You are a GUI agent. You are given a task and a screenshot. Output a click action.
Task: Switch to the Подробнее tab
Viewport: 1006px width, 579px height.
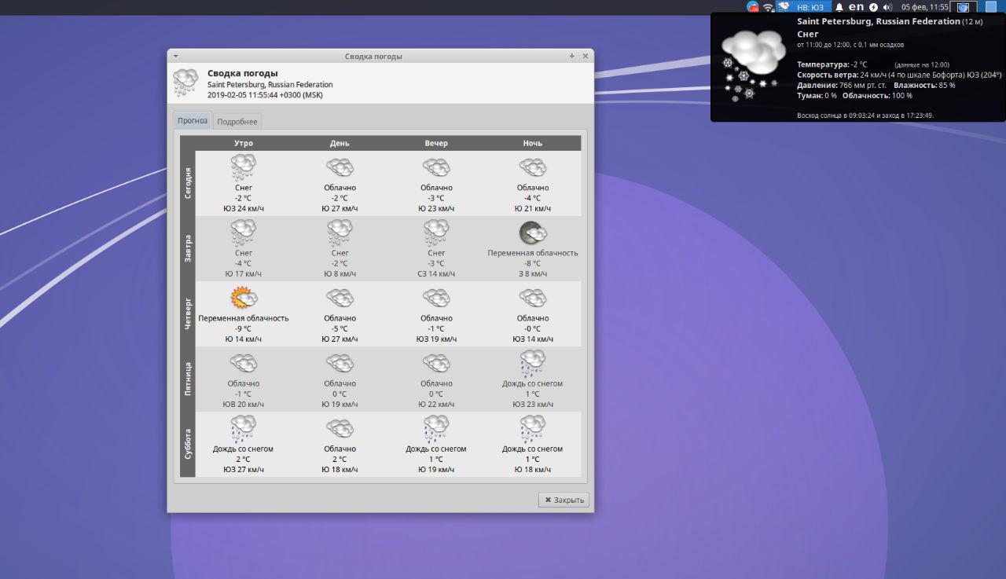pyautogui.click(x=237, y=122)
